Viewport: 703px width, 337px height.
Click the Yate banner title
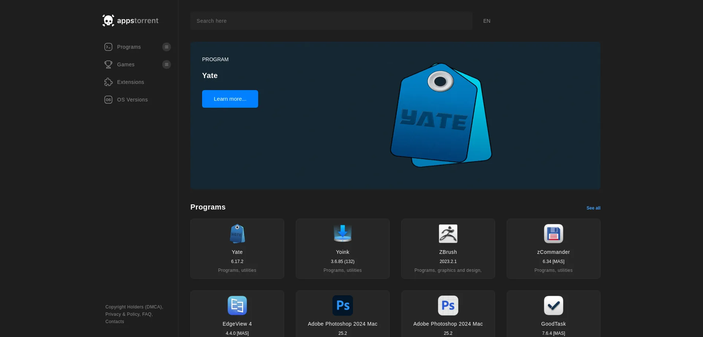(x=210, y=75)
